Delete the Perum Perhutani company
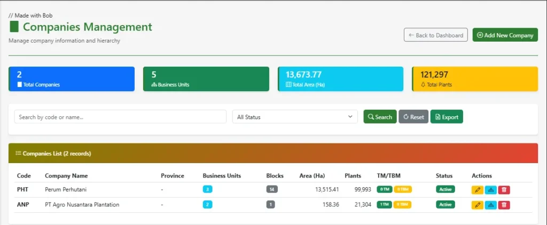The image size is (547, 225). coord(504,190)
